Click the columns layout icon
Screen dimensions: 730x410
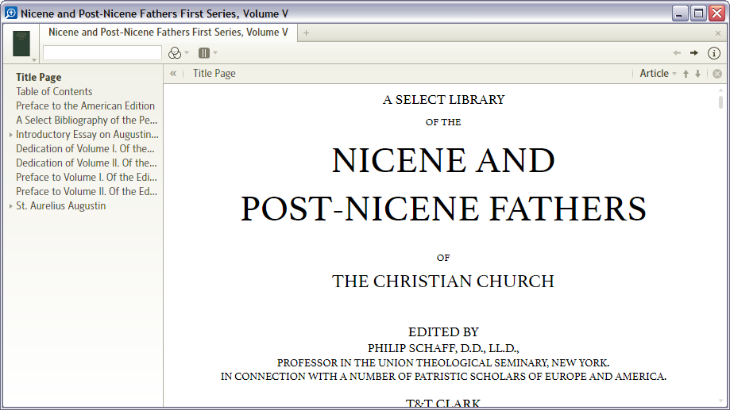(204, 53)
